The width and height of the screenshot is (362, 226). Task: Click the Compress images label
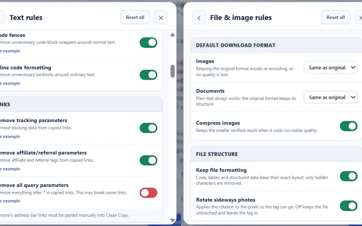coord(218,123)
